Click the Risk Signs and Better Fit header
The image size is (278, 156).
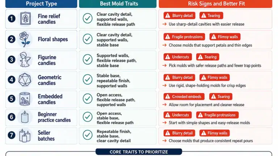[x=215, y=4]
